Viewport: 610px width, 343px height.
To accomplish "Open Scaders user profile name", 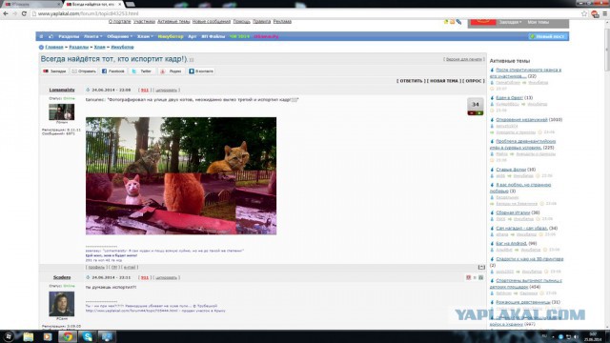I will 62,277.
